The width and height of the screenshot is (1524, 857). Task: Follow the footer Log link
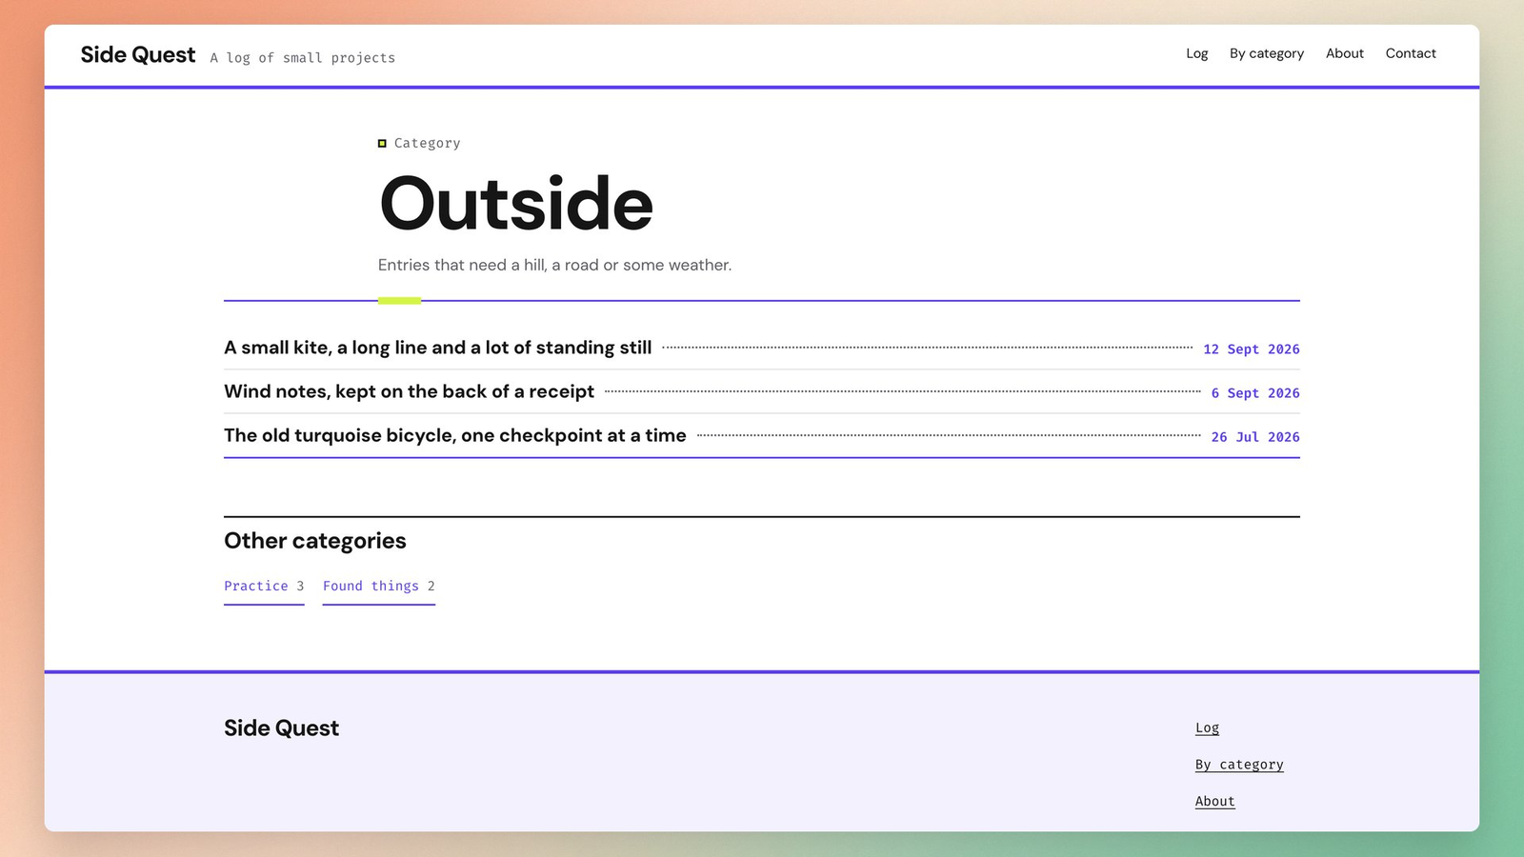click(1207, 727)
